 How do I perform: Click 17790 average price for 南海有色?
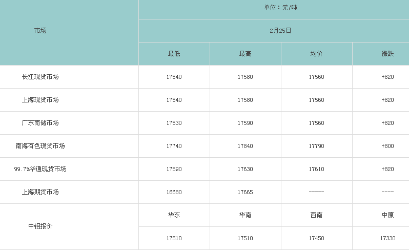click(x=316, y=146)
